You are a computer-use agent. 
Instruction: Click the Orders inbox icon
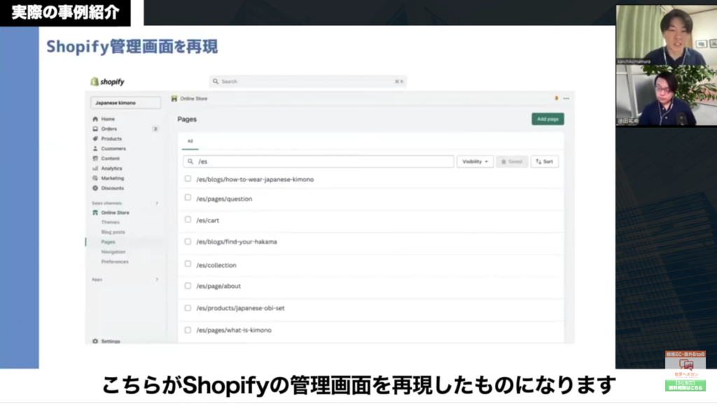pyautogui.click(x=95, y=129)
